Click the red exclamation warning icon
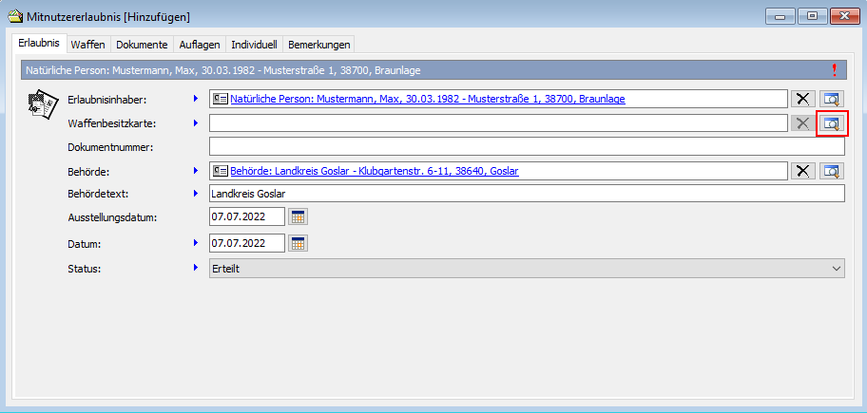Image resolution: width=867 pixels, height=413 pixels. 835,70
